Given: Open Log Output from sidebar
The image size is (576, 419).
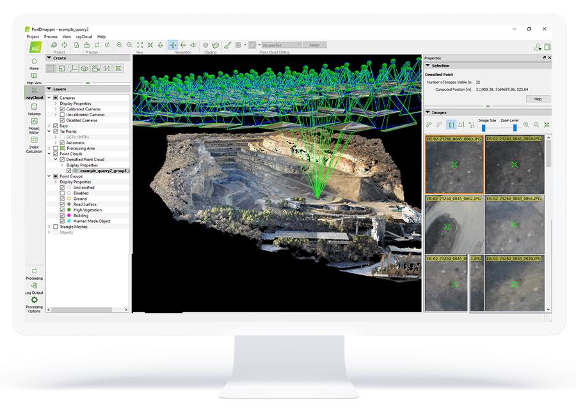Looking at the screenshot, I should point(34,289).
